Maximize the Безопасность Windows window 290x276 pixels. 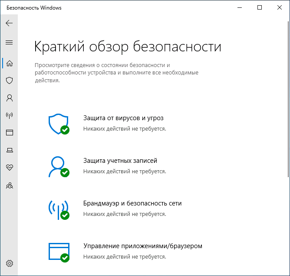coord(260,7)
